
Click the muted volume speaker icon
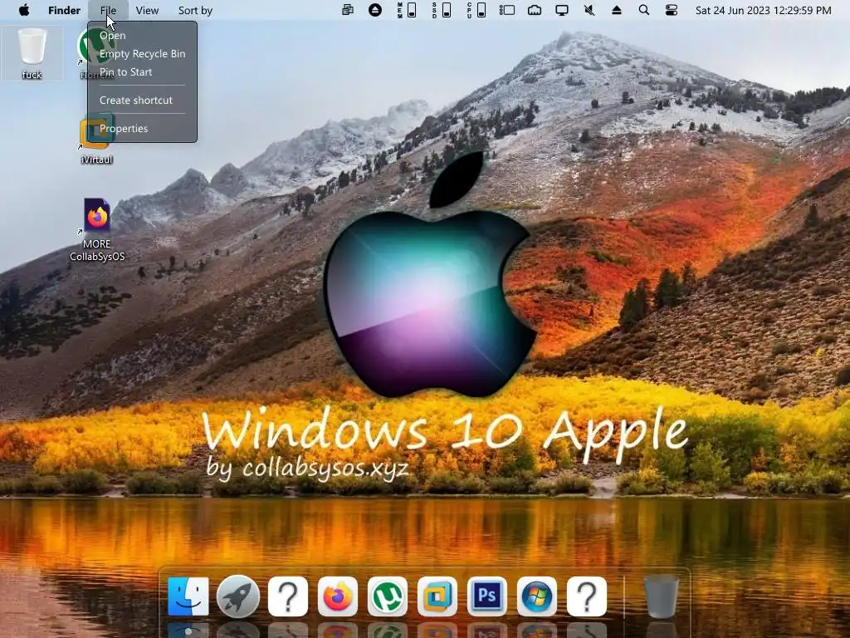click(590, 10)
